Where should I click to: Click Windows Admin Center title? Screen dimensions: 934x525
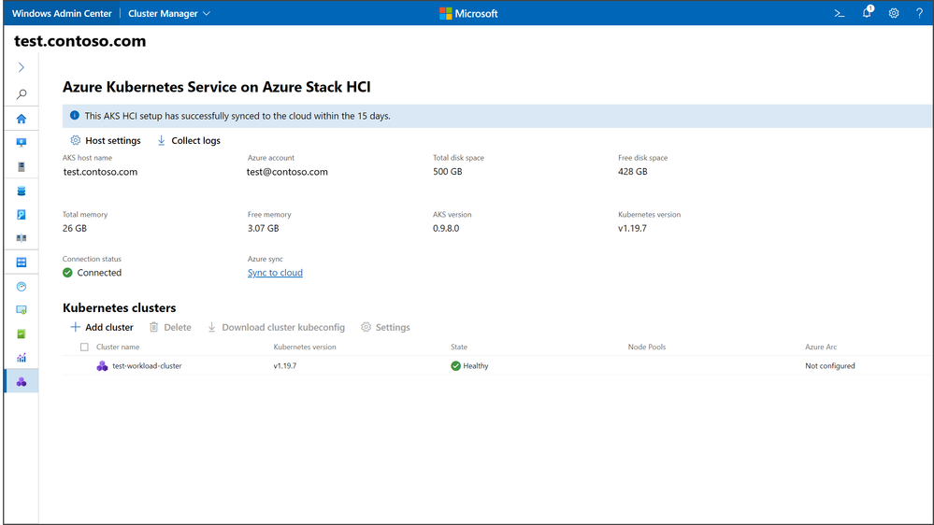point(62,13)
